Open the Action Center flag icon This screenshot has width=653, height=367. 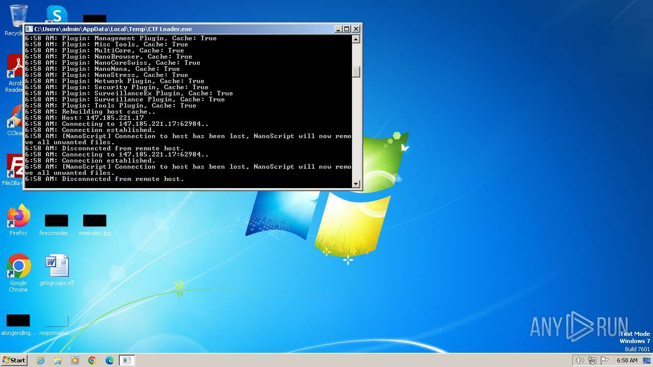click(605, 360)
